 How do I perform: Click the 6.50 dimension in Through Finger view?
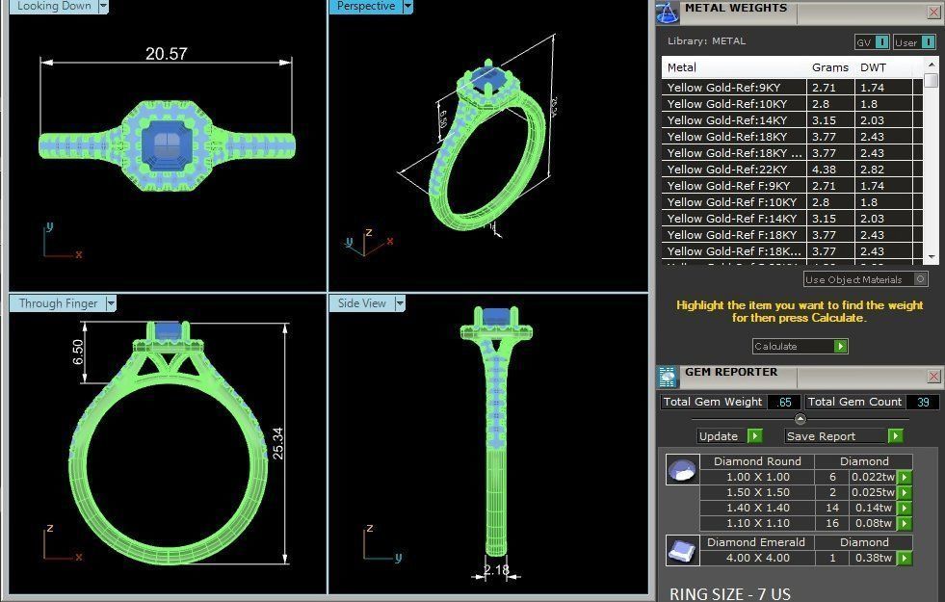tap(78, 352)
